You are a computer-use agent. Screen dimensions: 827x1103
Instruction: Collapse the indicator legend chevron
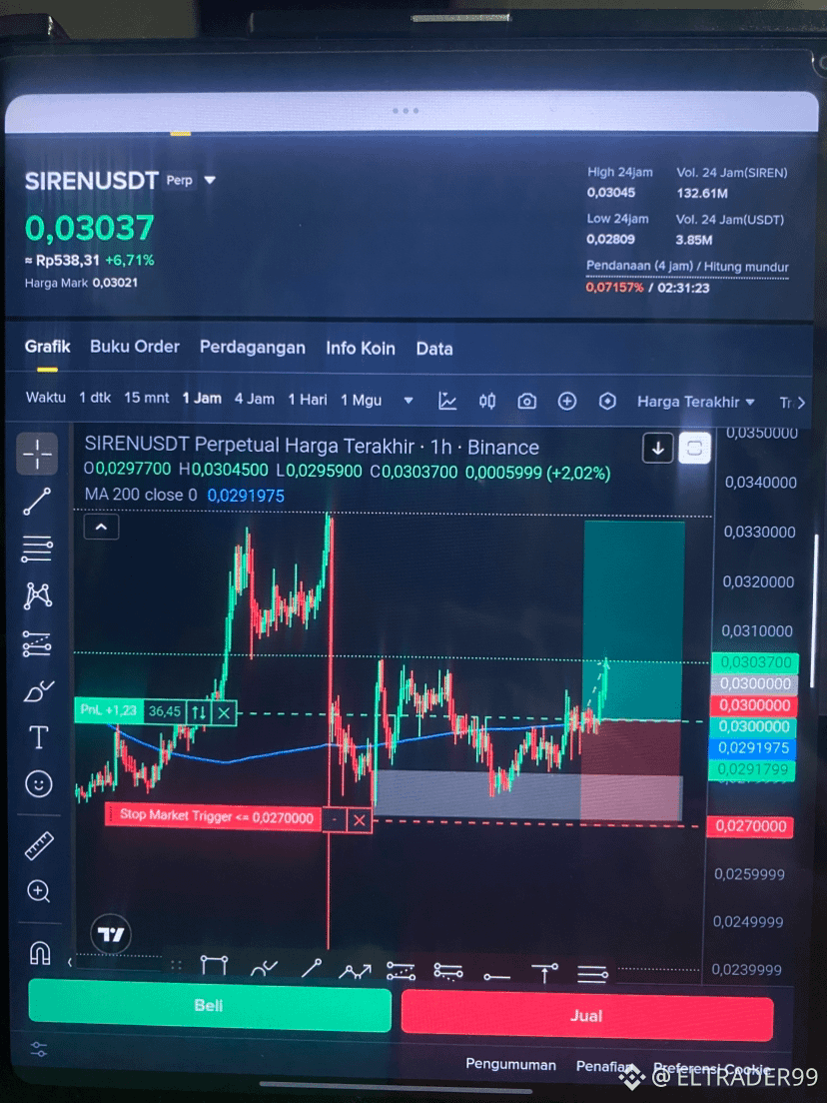(x=101, y=527)
